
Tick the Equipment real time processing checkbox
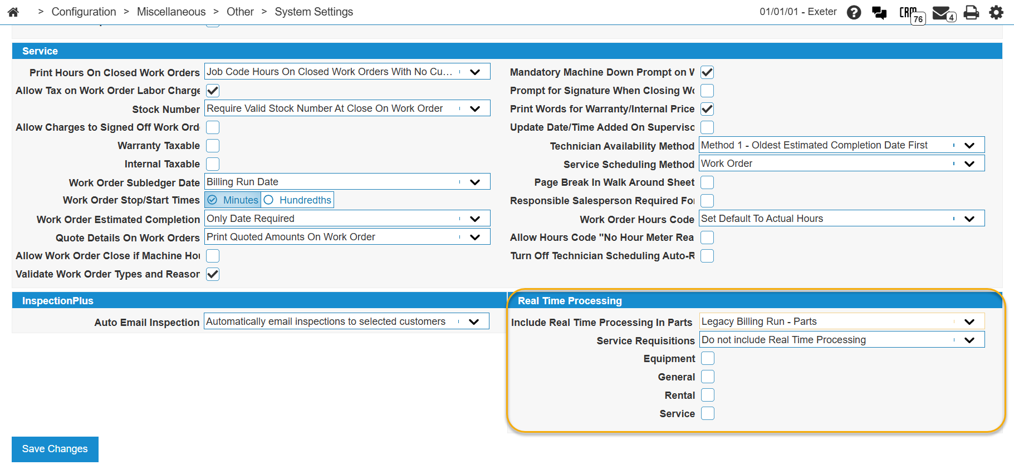point(707,359)
